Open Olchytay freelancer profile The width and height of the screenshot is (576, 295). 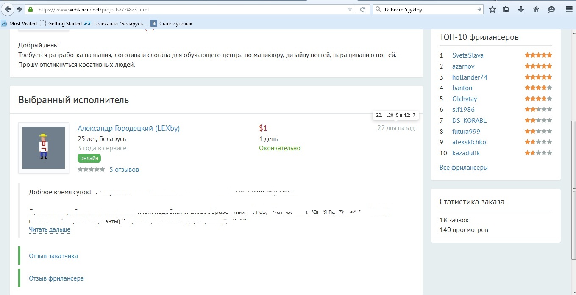(465, 99)
